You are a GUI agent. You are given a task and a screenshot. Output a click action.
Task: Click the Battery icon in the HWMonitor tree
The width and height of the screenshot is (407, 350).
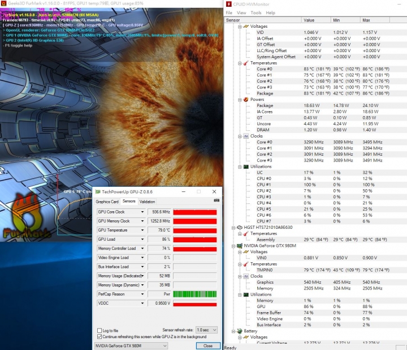pos(240,331)
